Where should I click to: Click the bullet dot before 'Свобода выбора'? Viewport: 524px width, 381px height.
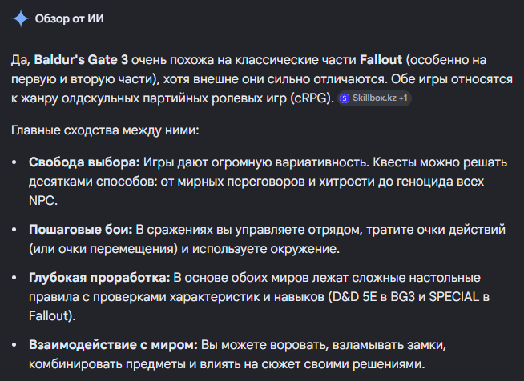point(14,162)
